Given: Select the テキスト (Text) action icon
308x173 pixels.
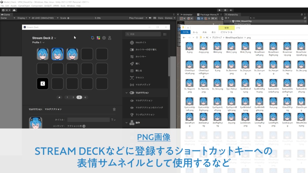Looking at the screenshot, I should [131, 77].
